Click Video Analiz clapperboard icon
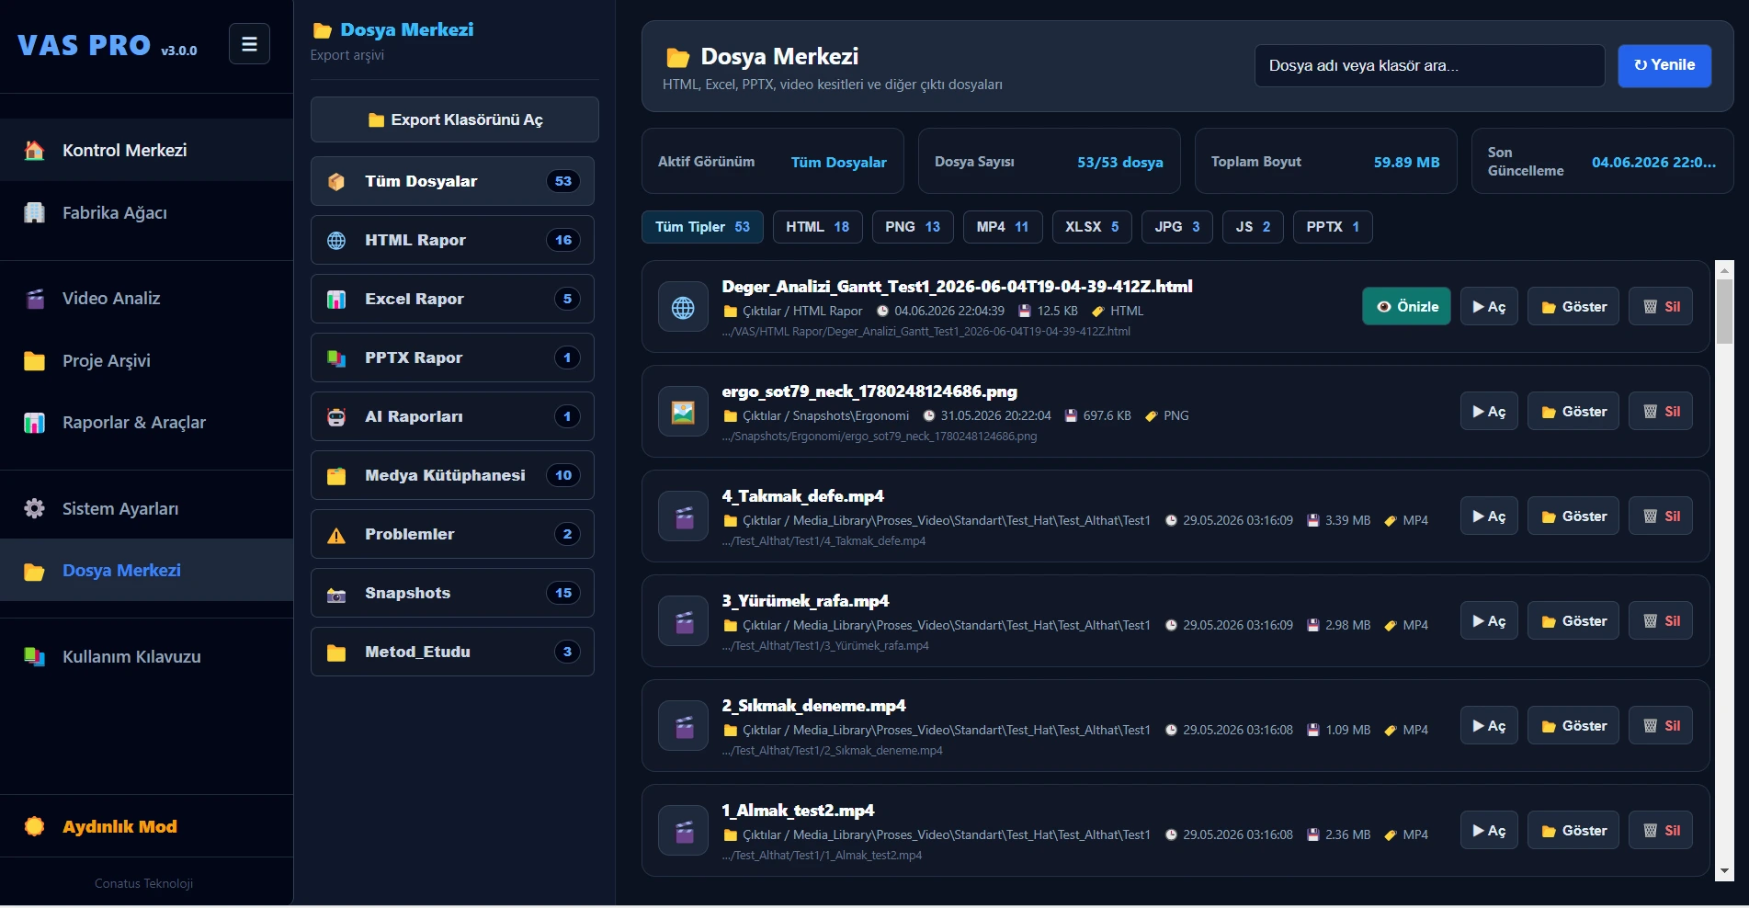 coord(34,299)
